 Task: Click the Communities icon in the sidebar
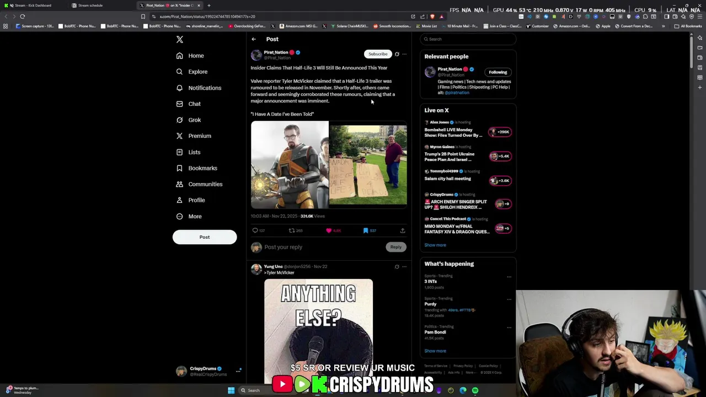(x=179, y=184)
